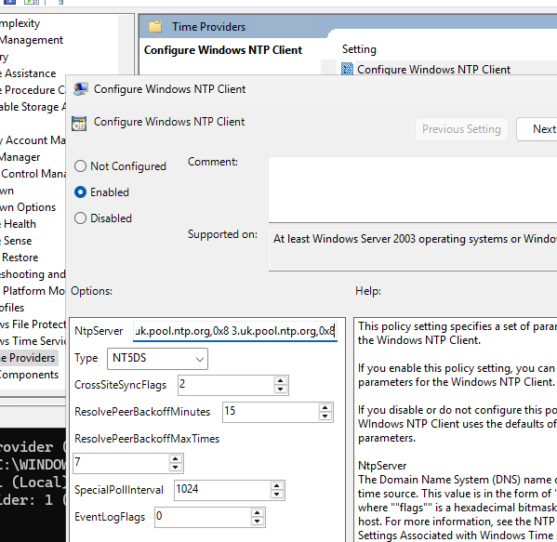This screenshot has width=557, height=542.
Task: Select the 'able Storage' tree item
Action: coord(33,107)
